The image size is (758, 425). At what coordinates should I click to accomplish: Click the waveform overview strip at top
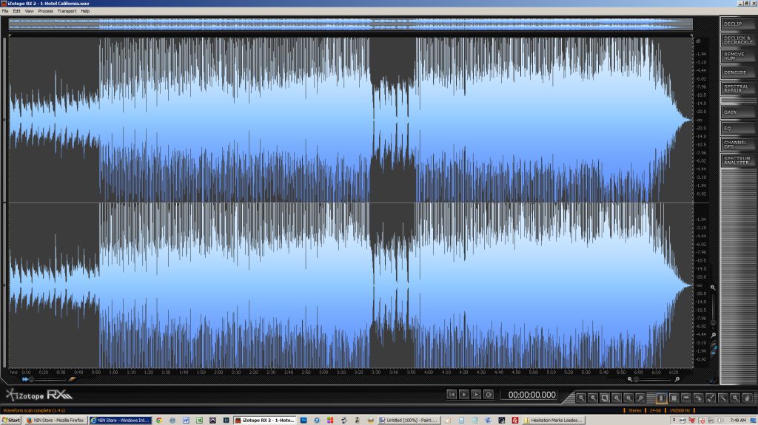(x=350, y=24)
